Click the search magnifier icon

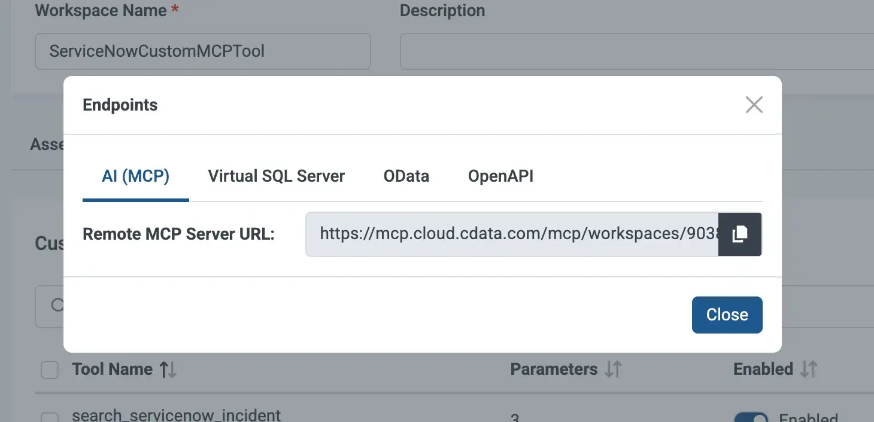click(x=58, y=305)
